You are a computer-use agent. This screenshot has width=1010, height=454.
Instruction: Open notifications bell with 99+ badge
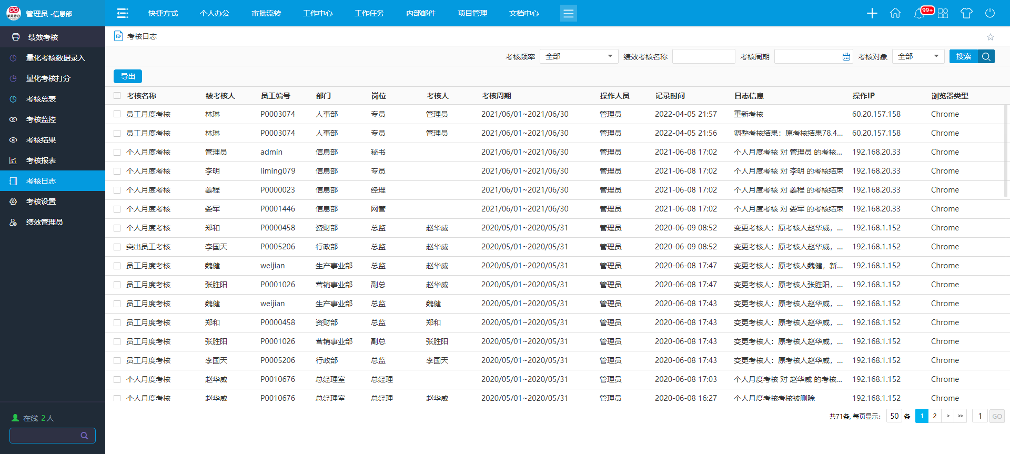[x=920, y=13]
